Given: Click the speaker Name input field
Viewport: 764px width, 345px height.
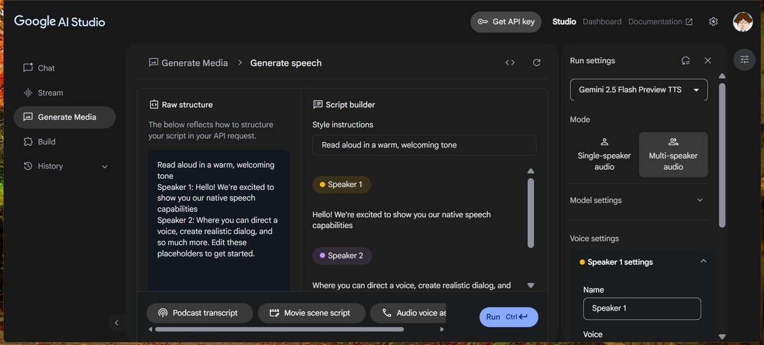Looking at the screenshot, I should coord(642,309).
